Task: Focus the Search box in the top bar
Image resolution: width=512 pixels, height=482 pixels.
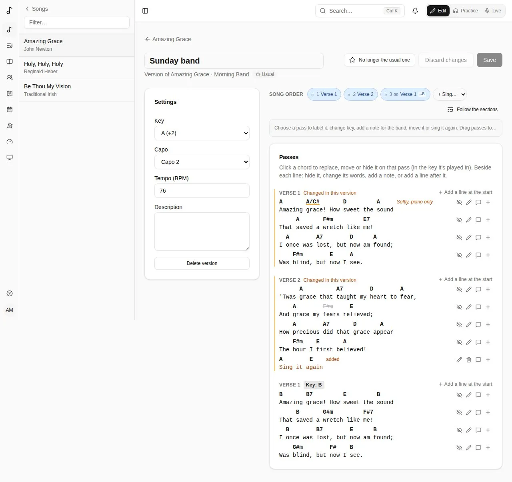Action: [360, 11]
